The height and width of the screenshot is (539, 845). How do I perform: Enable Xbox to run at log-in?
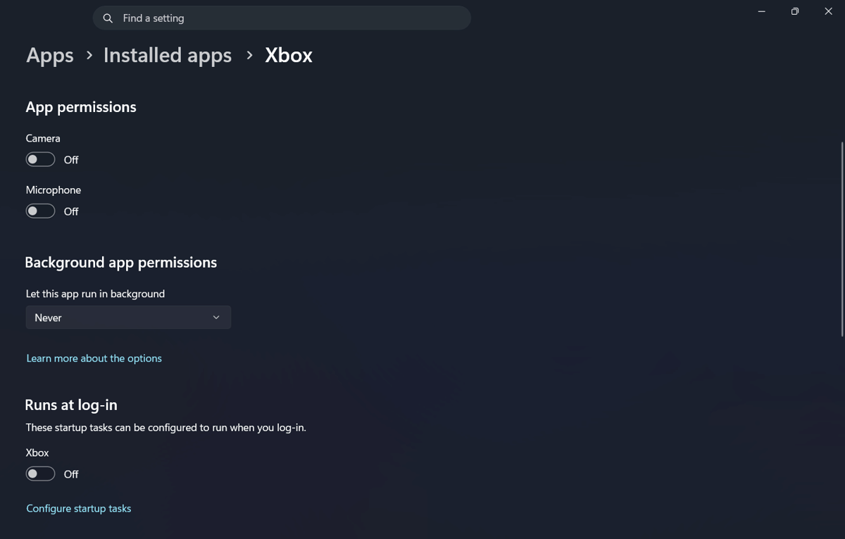pos(40,473)
